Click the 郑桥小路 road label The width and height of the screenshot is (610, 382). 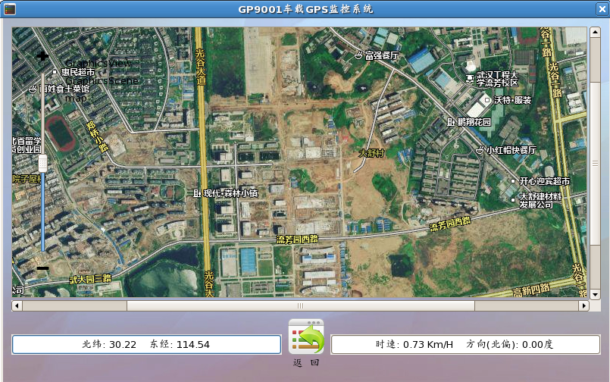(97, 136)
